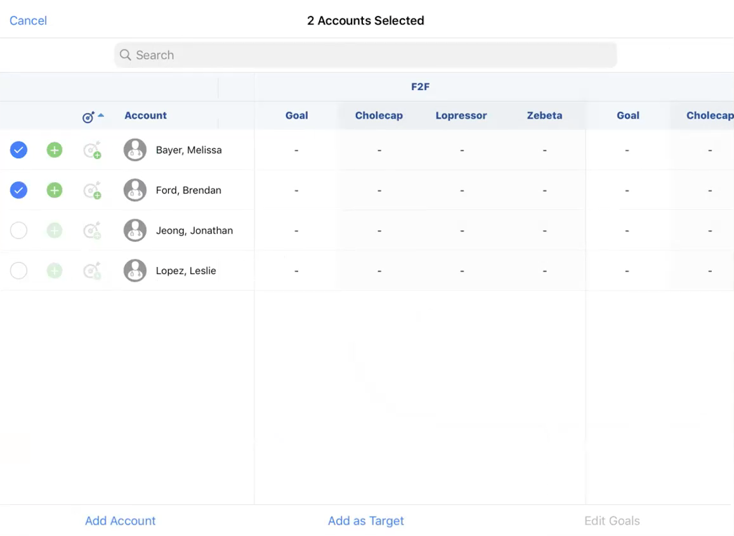Sort by the Account column header
This screenshot has height=536, width=734.
tap(145, 115)
